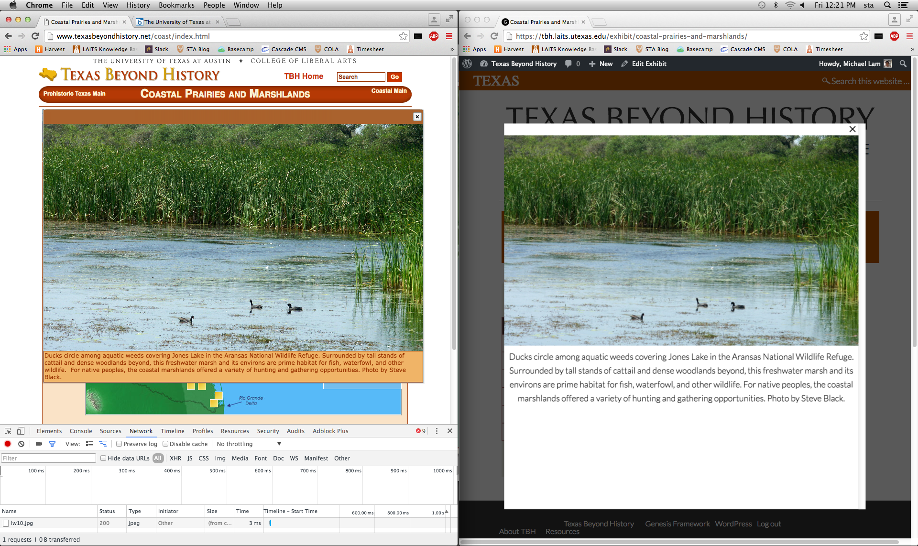
Task: Click the TBH Home link
Action: click(x=304, y=76)
